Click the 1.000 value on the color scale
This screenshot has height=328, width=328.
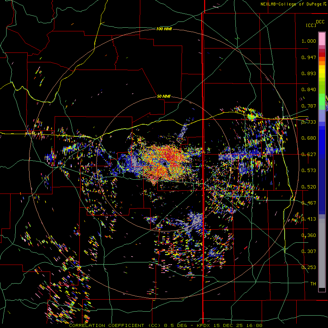tap(309, 41)
